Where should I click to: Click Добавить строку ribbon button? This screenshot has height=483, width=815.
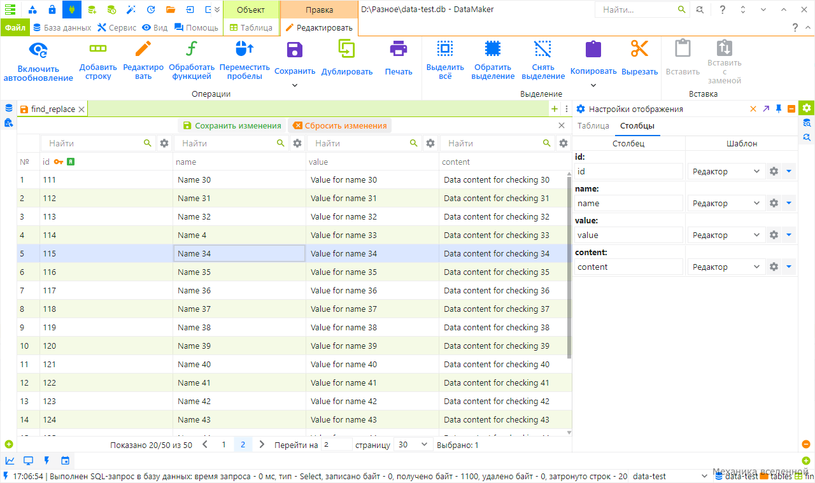(98, 61)
